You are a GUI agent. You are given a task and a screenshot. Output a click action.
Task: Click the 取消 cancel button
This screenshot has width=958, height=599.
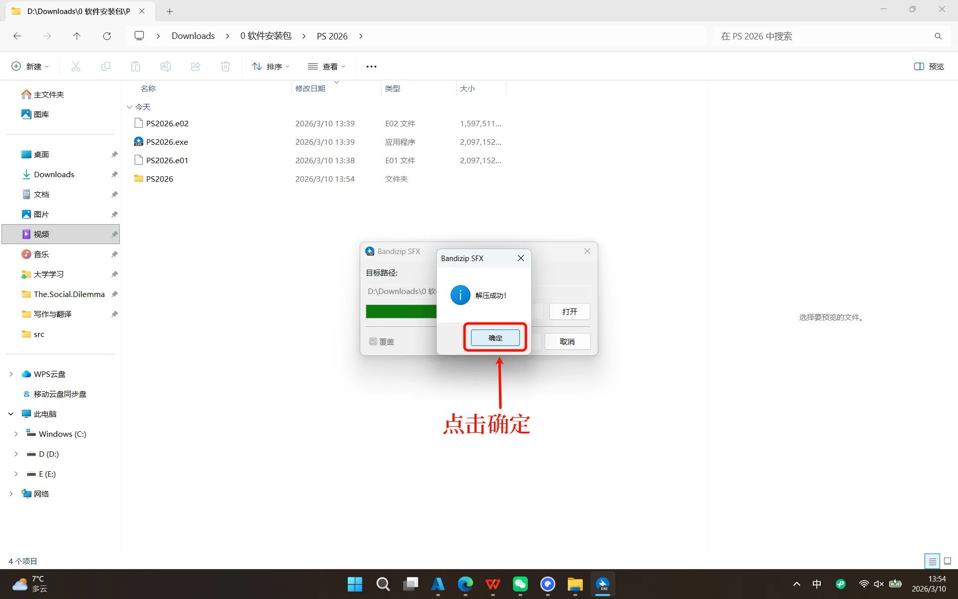pos(567,341)
